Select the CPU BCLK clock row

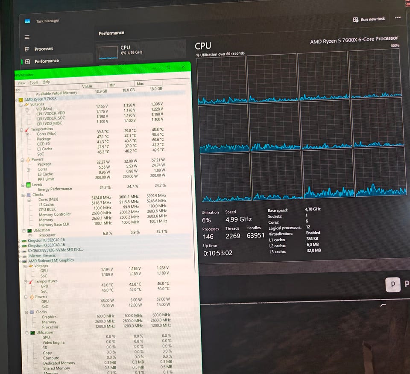click(102, 209)
